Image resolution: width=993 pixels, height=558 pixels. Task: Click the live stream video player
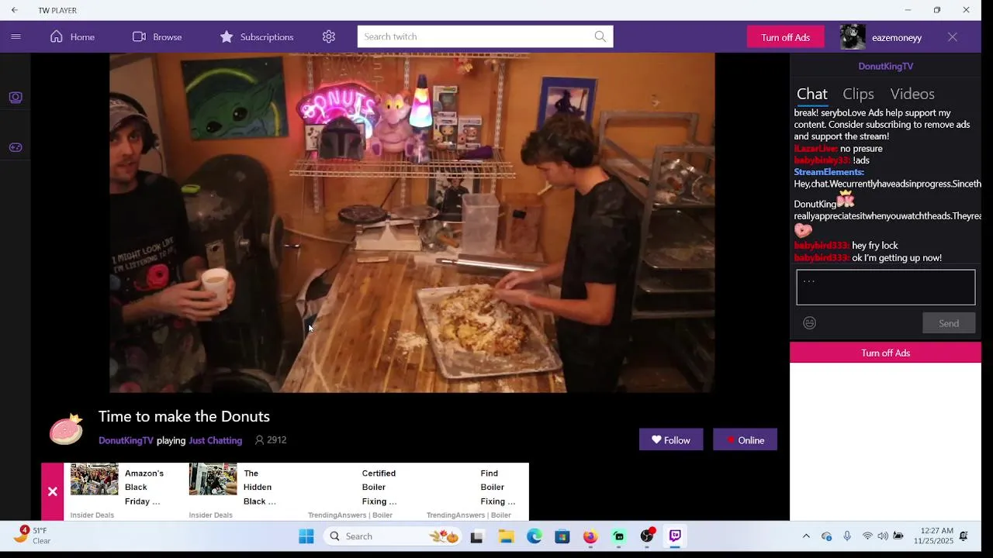pos(412,222)
